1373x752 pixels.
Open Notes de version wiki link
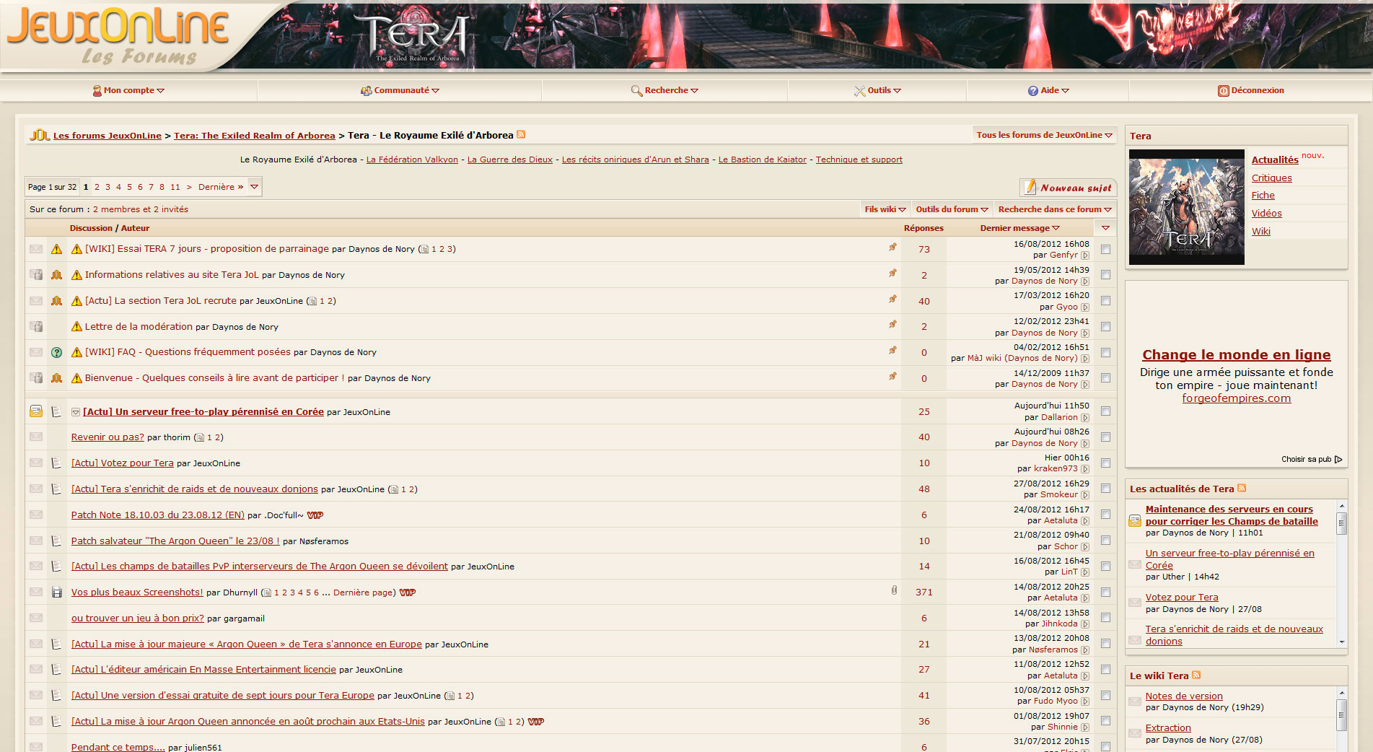(1184, 696)
